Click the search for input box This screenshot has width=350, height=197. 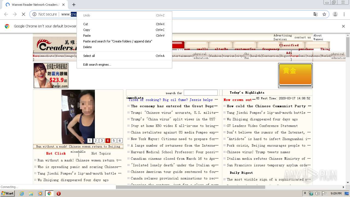coord(201,93)
